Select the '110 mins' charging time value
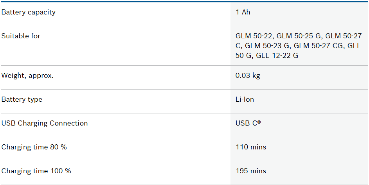The width and height of the screenshot is (369, 185). 251,147
